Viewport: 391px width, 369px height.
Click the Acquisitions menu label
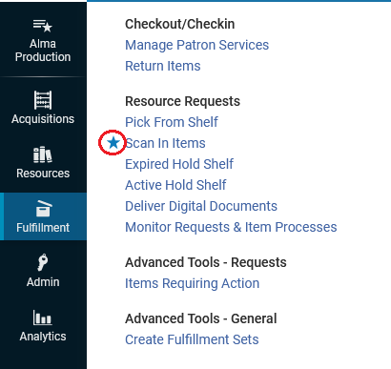(43, 119)
